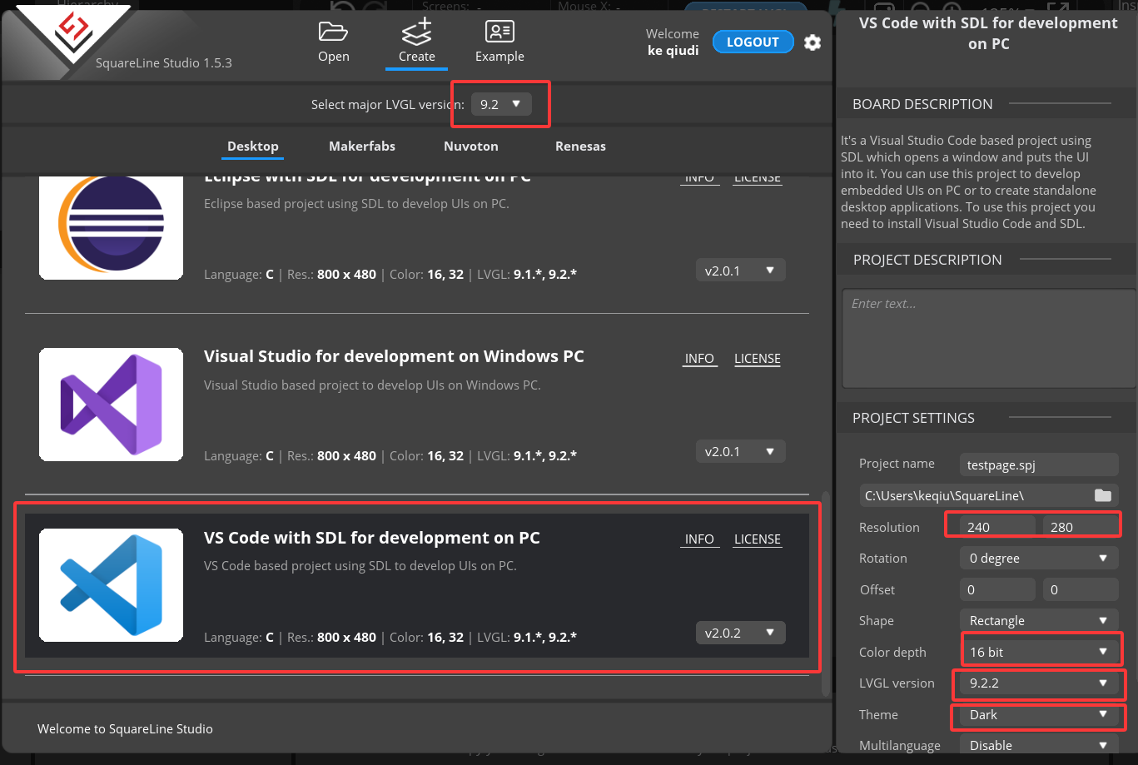Image resolution: width=1138 pixels, height=765 pixels.
Task: Expand the major LVGL version dropdown
Action: pyautogui.click(x=500, y=104)
